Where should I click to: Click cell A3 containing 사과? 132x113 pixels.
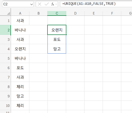20,39
